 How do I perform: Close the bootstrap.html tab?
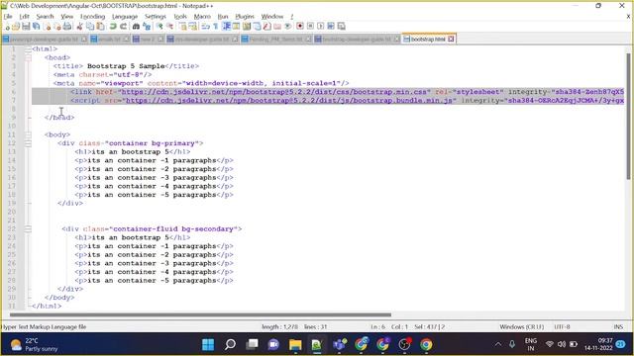[451, 40]
